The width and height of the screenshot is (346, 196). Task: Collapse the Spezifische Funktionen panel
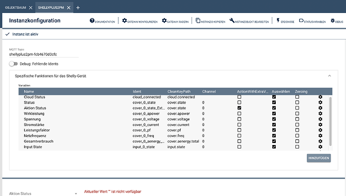[x=329, y=76]
